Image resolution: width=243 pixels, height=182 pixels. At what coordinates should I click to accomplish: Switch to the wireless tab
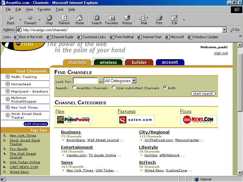click(108, 62)
